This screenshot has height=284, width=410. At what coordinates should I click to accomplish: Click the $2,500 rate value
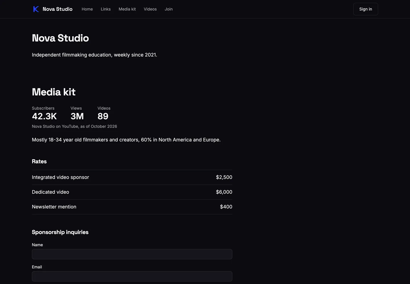pos(224,177)
